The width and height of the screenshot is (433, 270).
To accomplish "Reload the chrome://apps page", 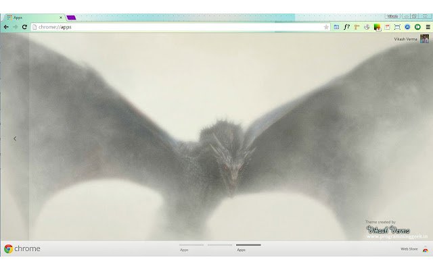I will tap(24, 27).
